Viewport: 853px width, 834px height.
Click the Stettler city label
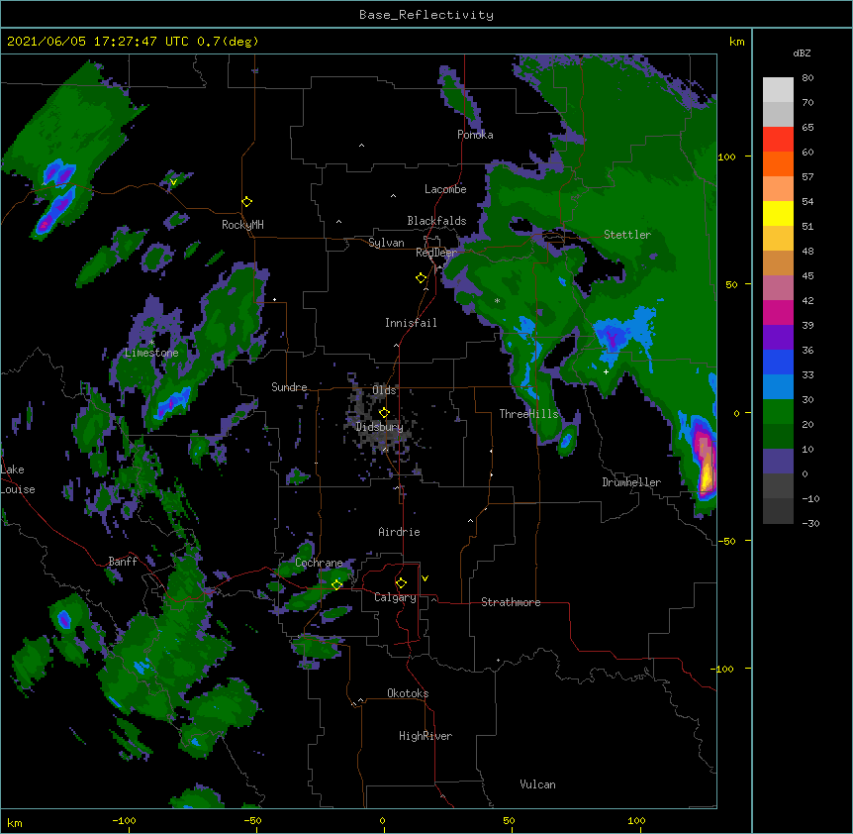click(x=627, y=235)
